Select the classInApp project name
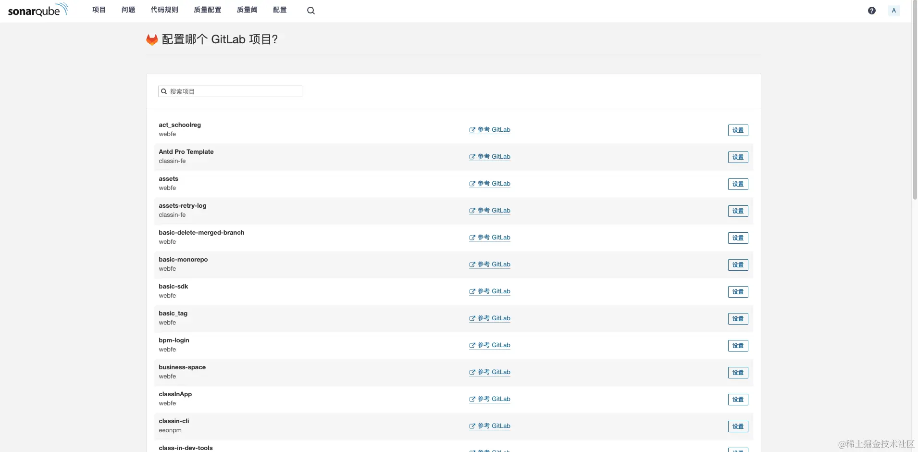This screenshot has width=918, height=452. pyautogui.click(x=175, y=394)
